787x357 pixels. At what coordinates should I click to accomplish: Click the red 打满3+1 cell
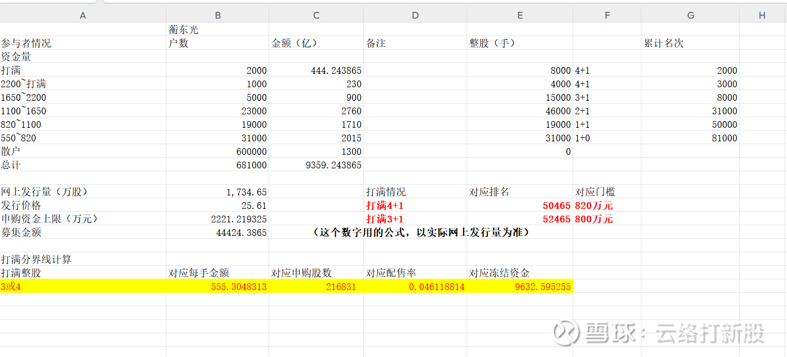[x=415, y=219]
